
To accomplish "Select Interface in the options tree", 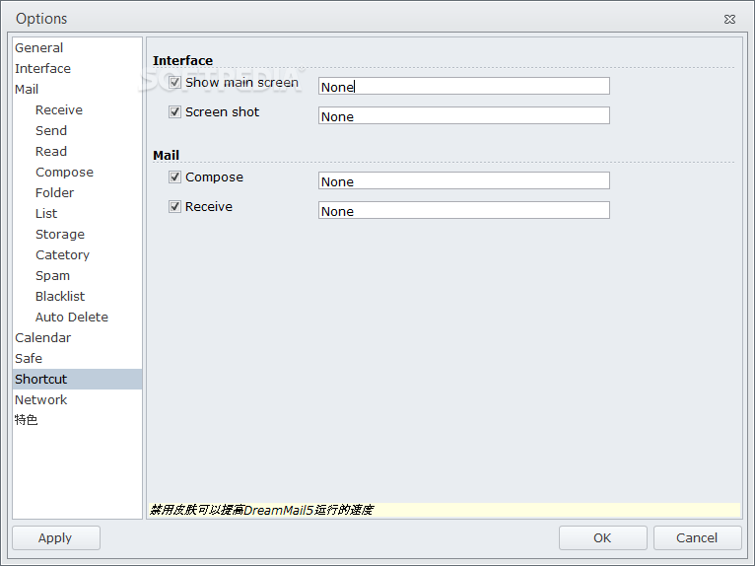I will (42, 69).
